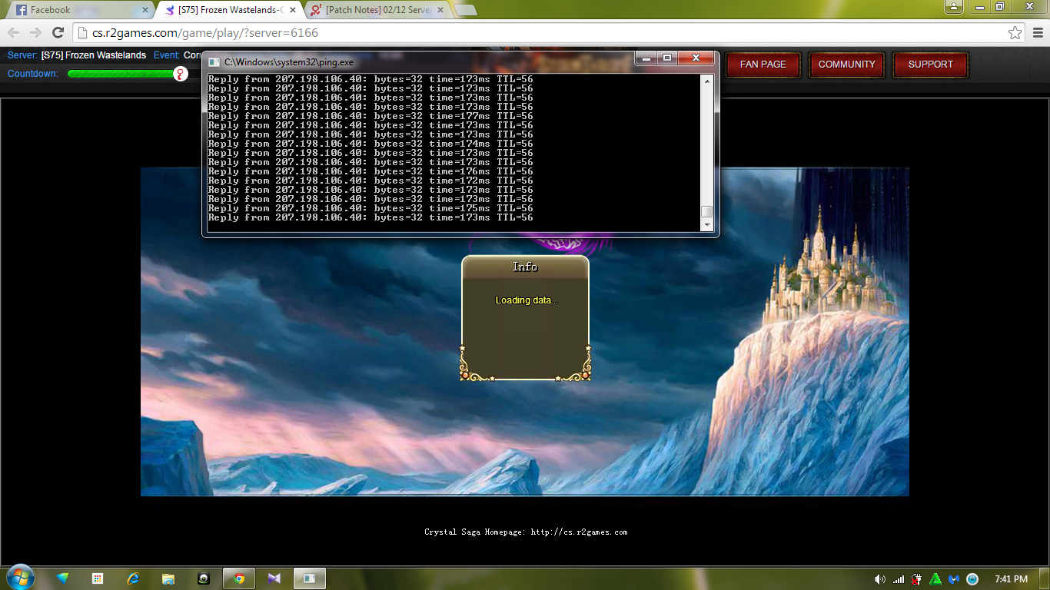1050x590 pixels.
Task: Open Internet Explorer from the taskbar
Action: point(133,578)
